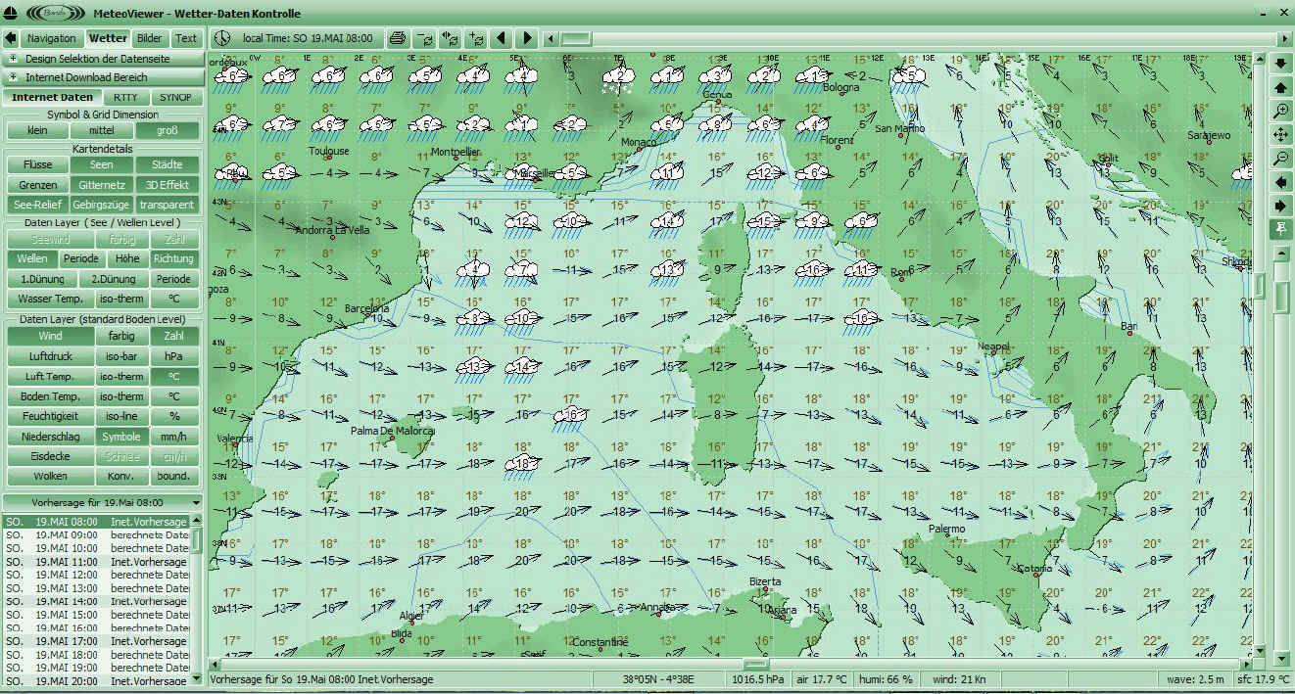Toggle the 3D Effekt option
This screenshot has height=694, width=1295.
[167, 185]
